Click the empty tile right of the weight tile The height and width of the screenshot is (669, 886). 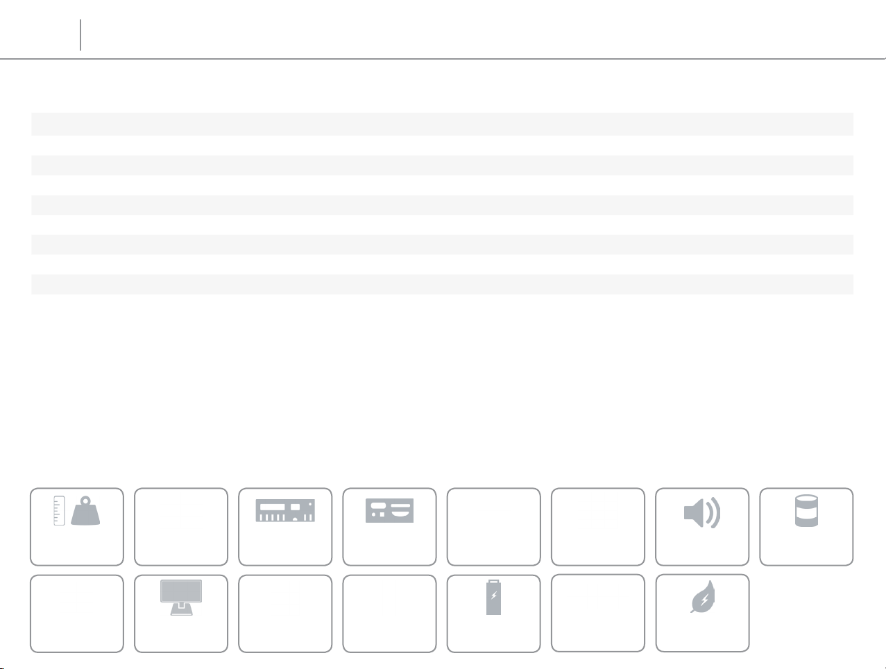point(181,526)
